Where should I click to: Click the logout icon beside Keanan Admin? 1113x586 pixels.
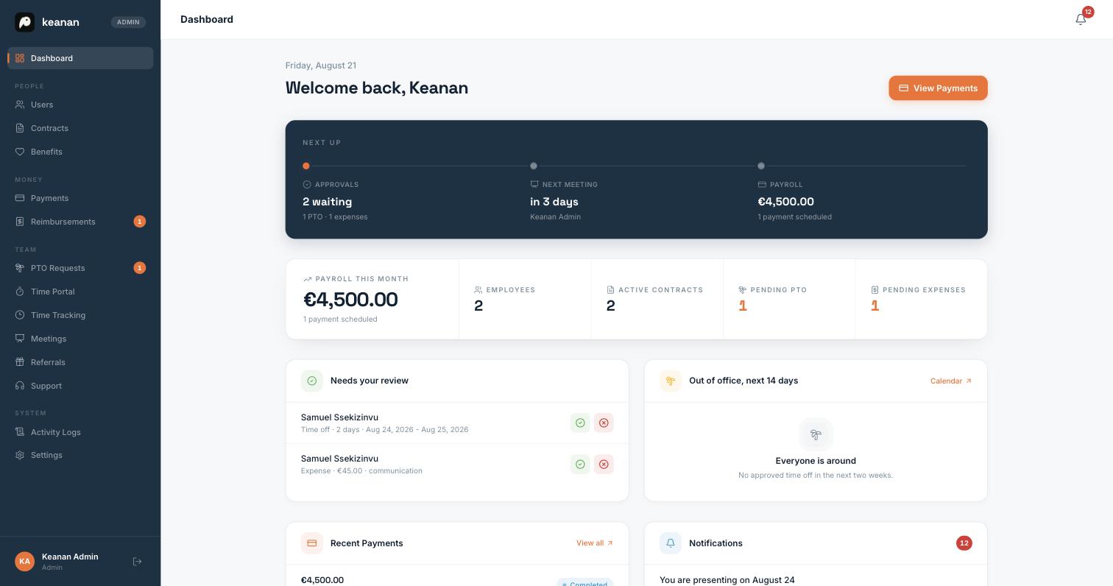tap(137, 562)
